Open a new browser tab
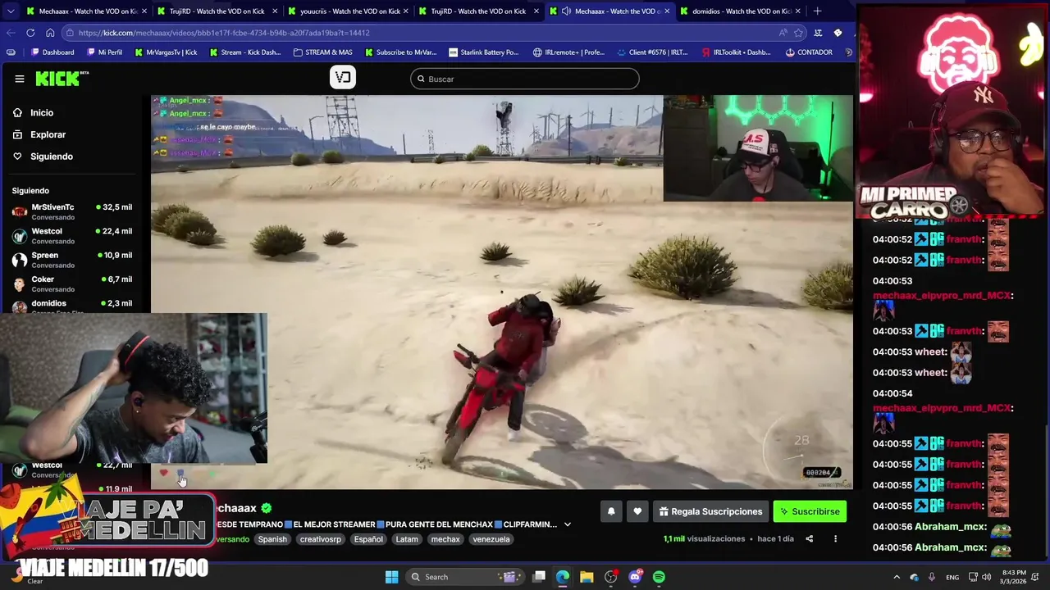The width and height of the screenshot is (1050, 590). pyautogui.click(x=817, y=11)
